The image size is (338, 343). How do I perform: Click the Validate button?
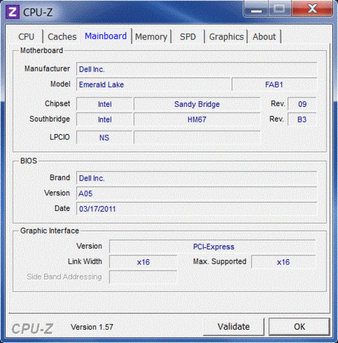[234, 326]
